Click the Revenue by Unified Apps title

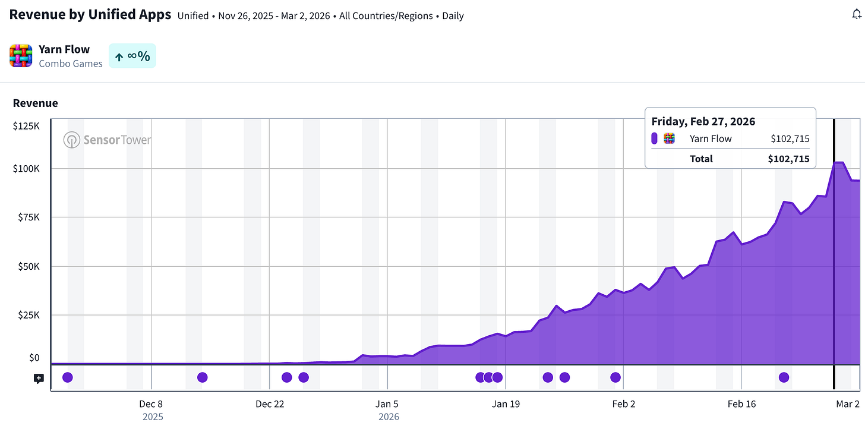pyautogui.click(x=90, y=15)
